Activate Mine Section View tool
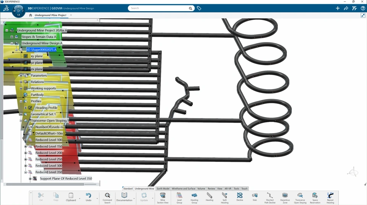 point(163,195)
